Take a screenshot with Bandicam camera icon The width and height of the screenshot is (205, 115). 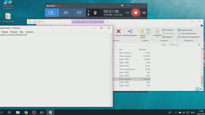pyautogui.click(x=144, y=13)
